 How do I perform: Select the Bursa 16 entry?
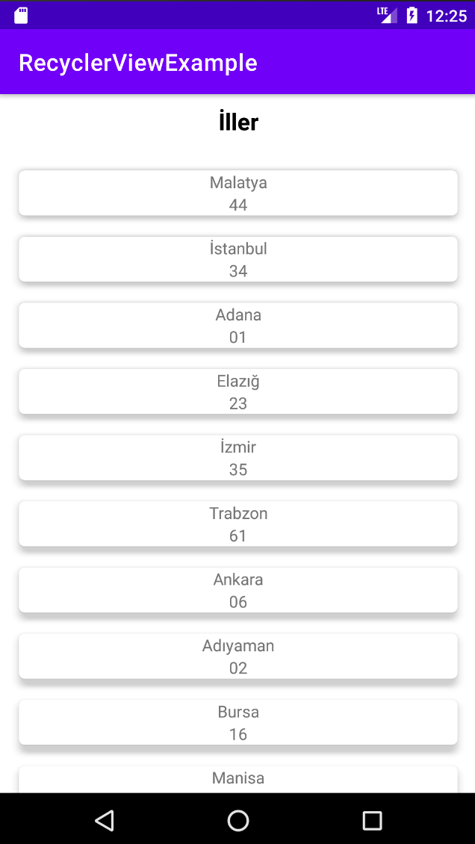click(237, 722)
